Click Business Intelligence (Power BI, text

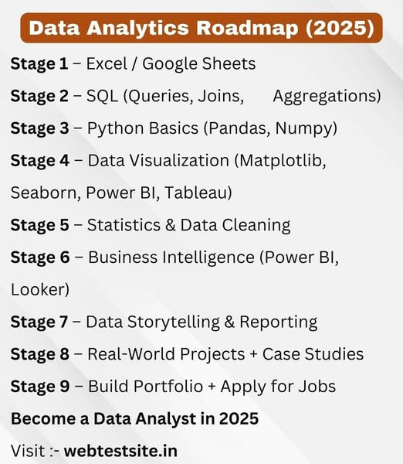pyautogui.click(x=213, y=258)
